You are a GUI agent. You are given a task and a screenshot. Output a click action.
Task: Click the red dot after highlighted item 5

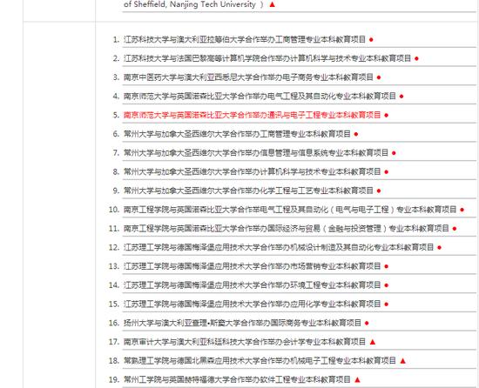pyautogui.click(x=386, y=116)
